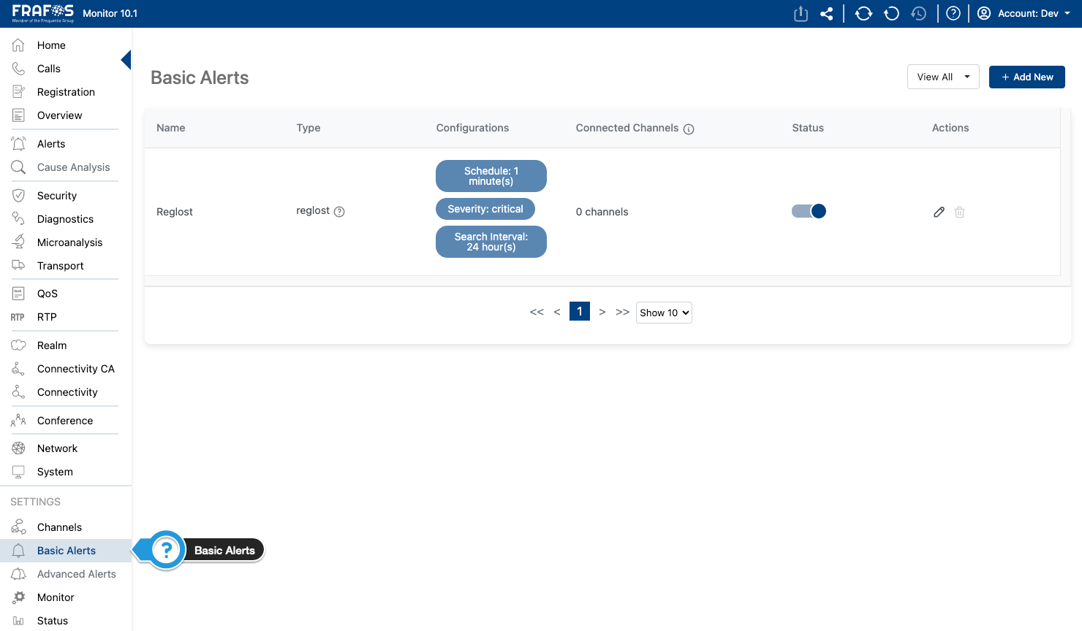This screenshot has width=1082, height=631.
Task: Click the Realm icon in sidebar
Action: 18,345
